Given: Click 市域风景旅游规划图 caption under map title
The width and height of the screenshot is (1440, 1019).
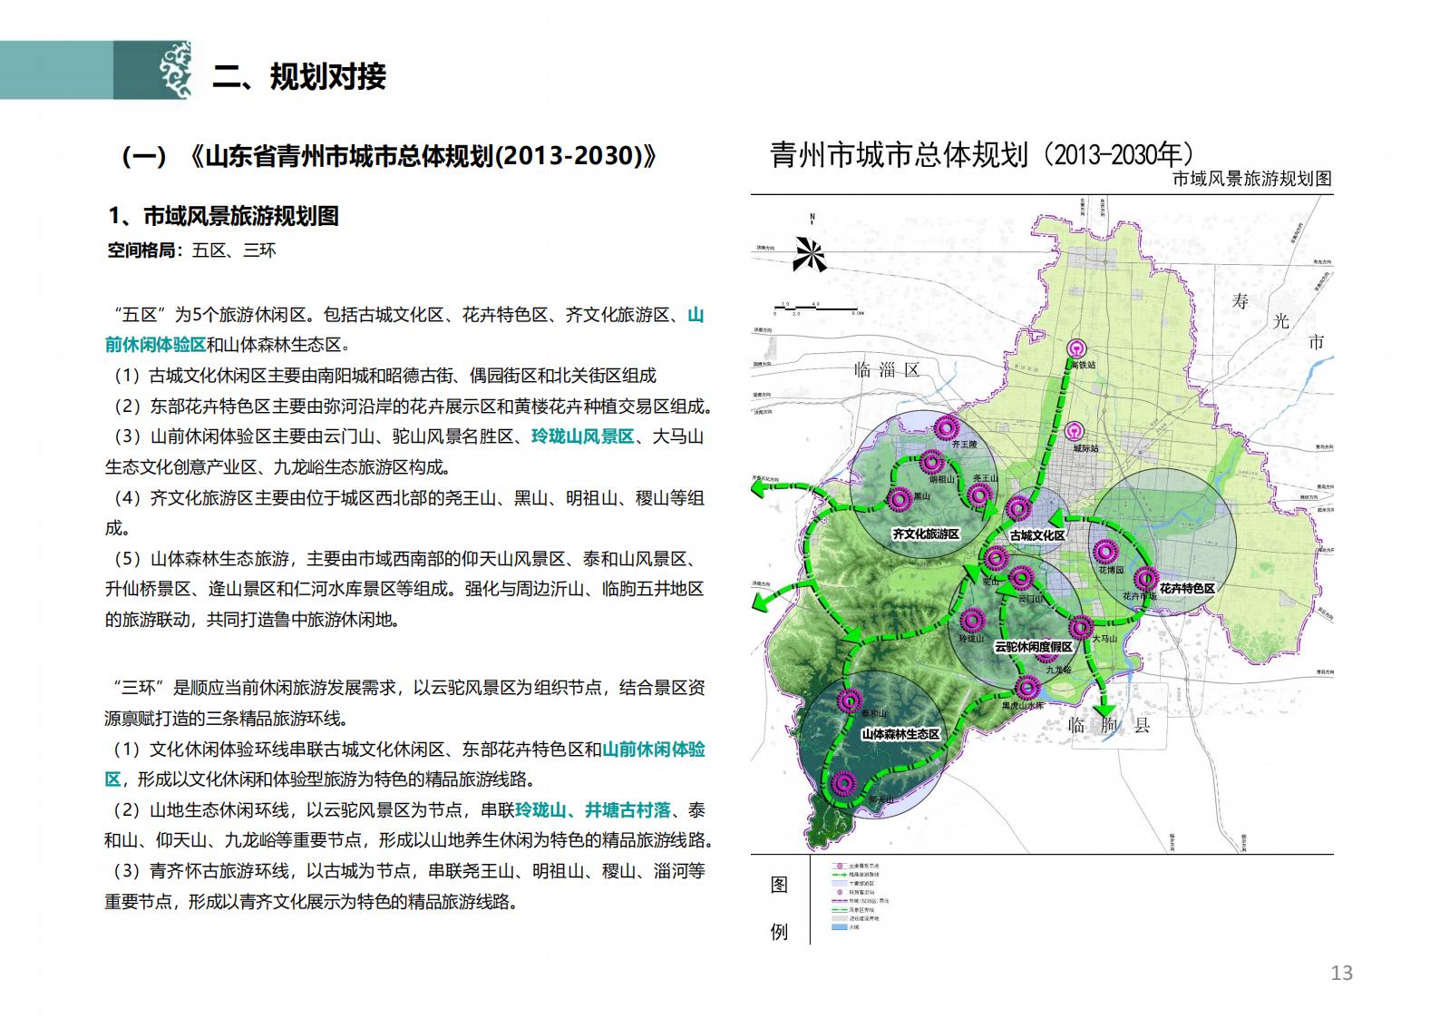Looking at the screenshot, I should point(1252,179).
